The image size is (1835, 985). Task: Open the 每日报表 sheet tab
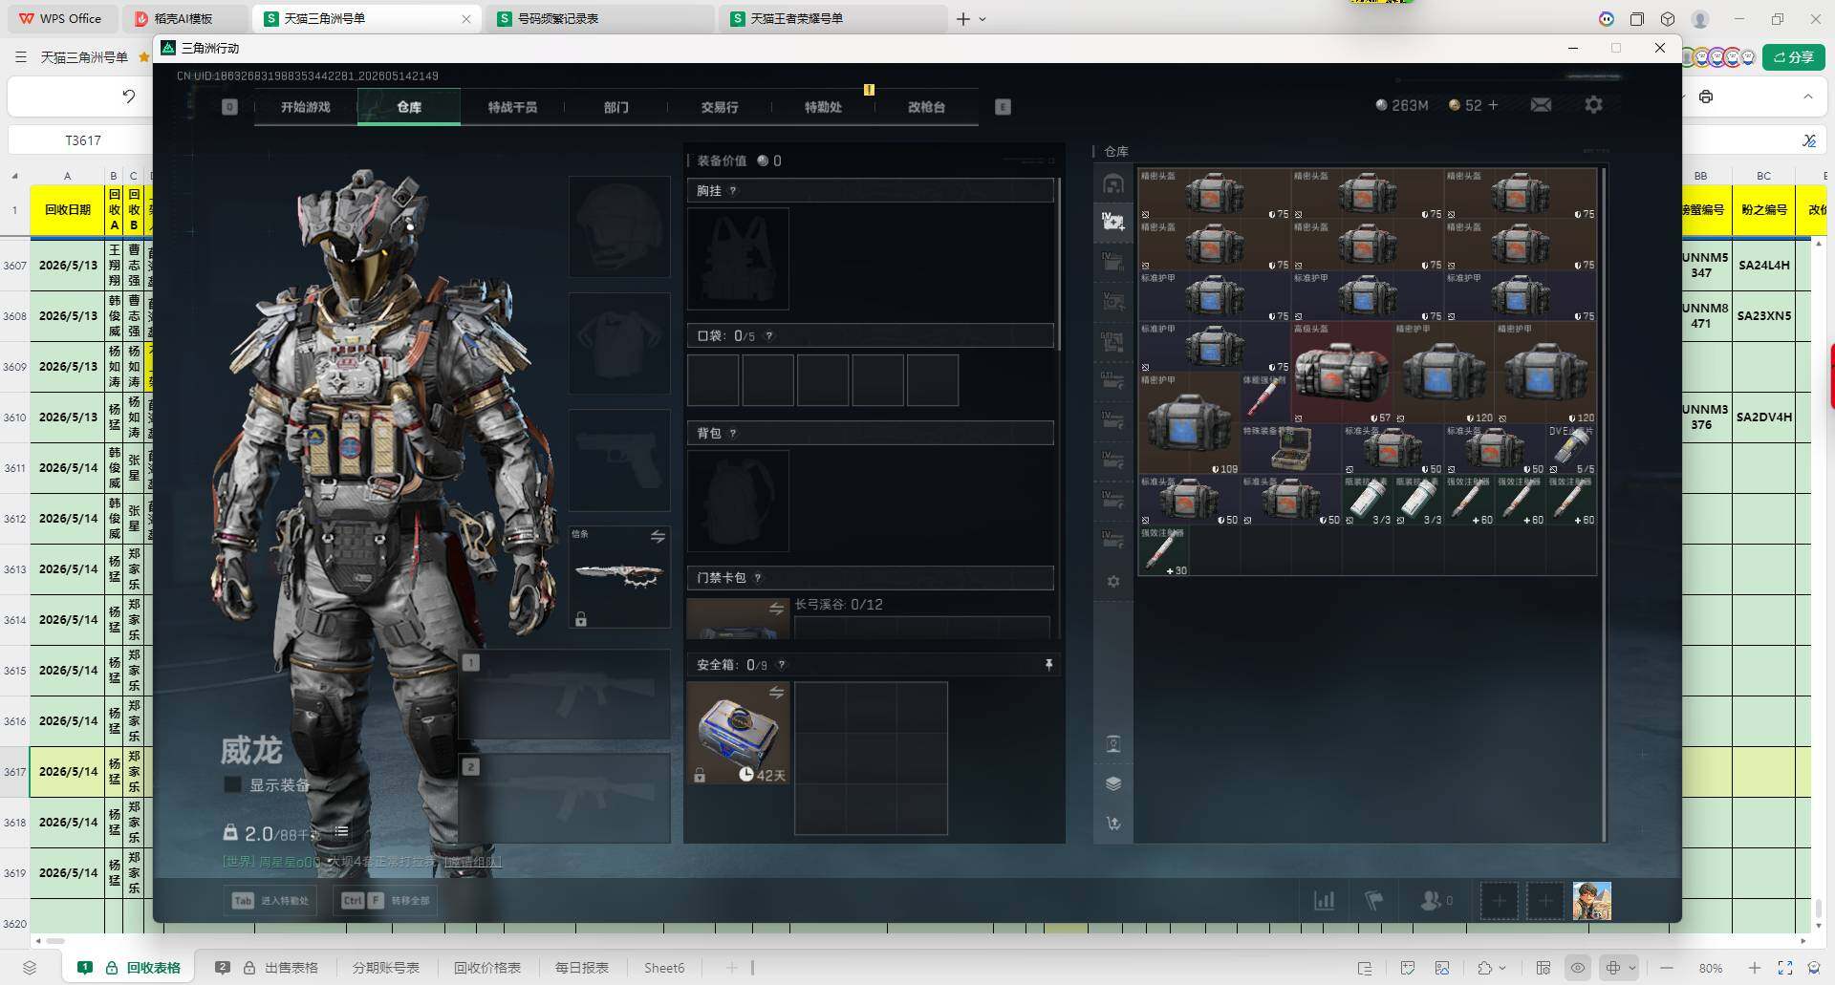coord(582,968)
